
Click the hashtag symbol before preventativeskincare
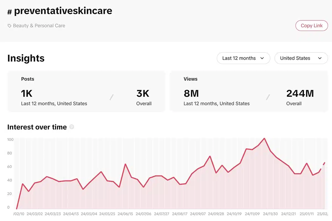coord(10,12)
